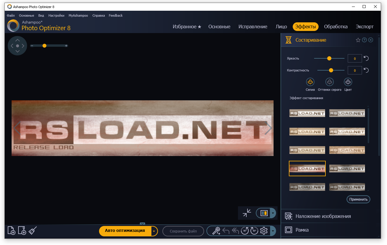Switch to the Эффекты tab

pos(305,26)
